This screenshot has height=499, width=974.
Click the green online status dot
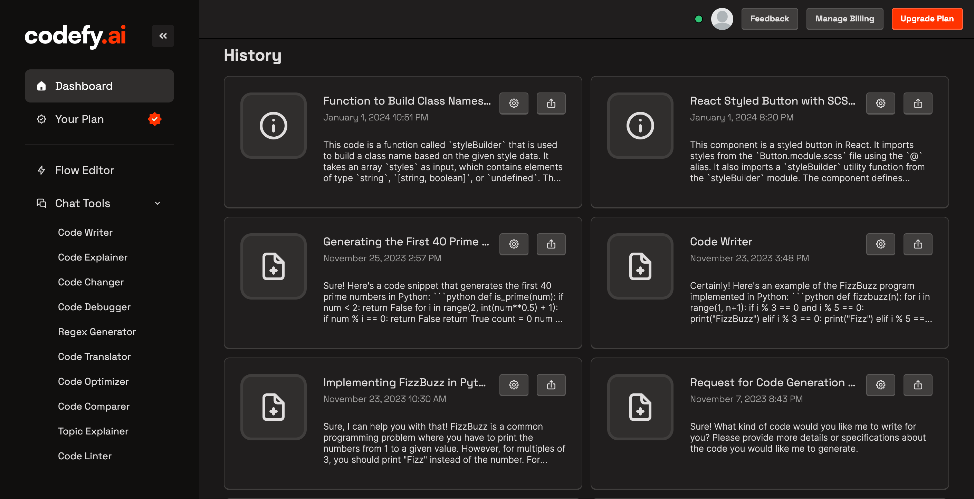698,19
